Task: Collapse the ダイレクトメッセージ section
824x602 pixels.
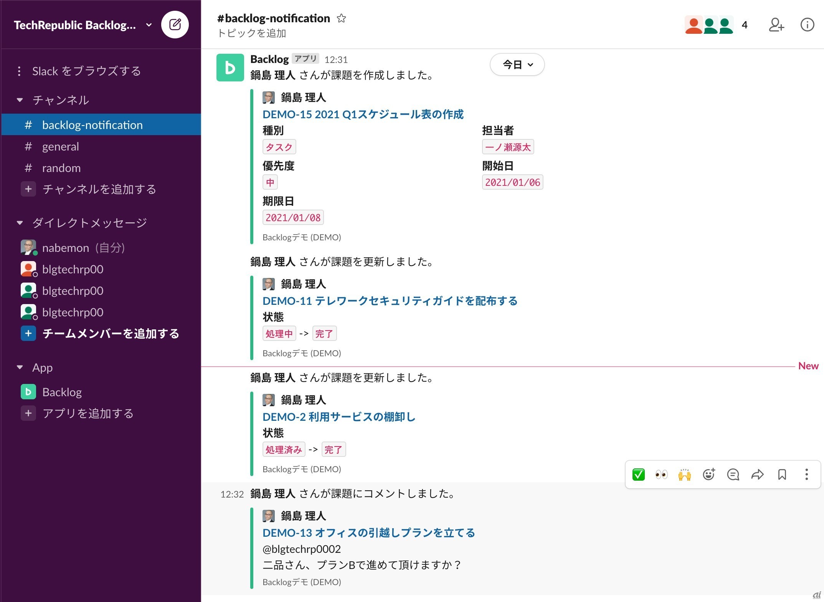Action: (20, 223)
